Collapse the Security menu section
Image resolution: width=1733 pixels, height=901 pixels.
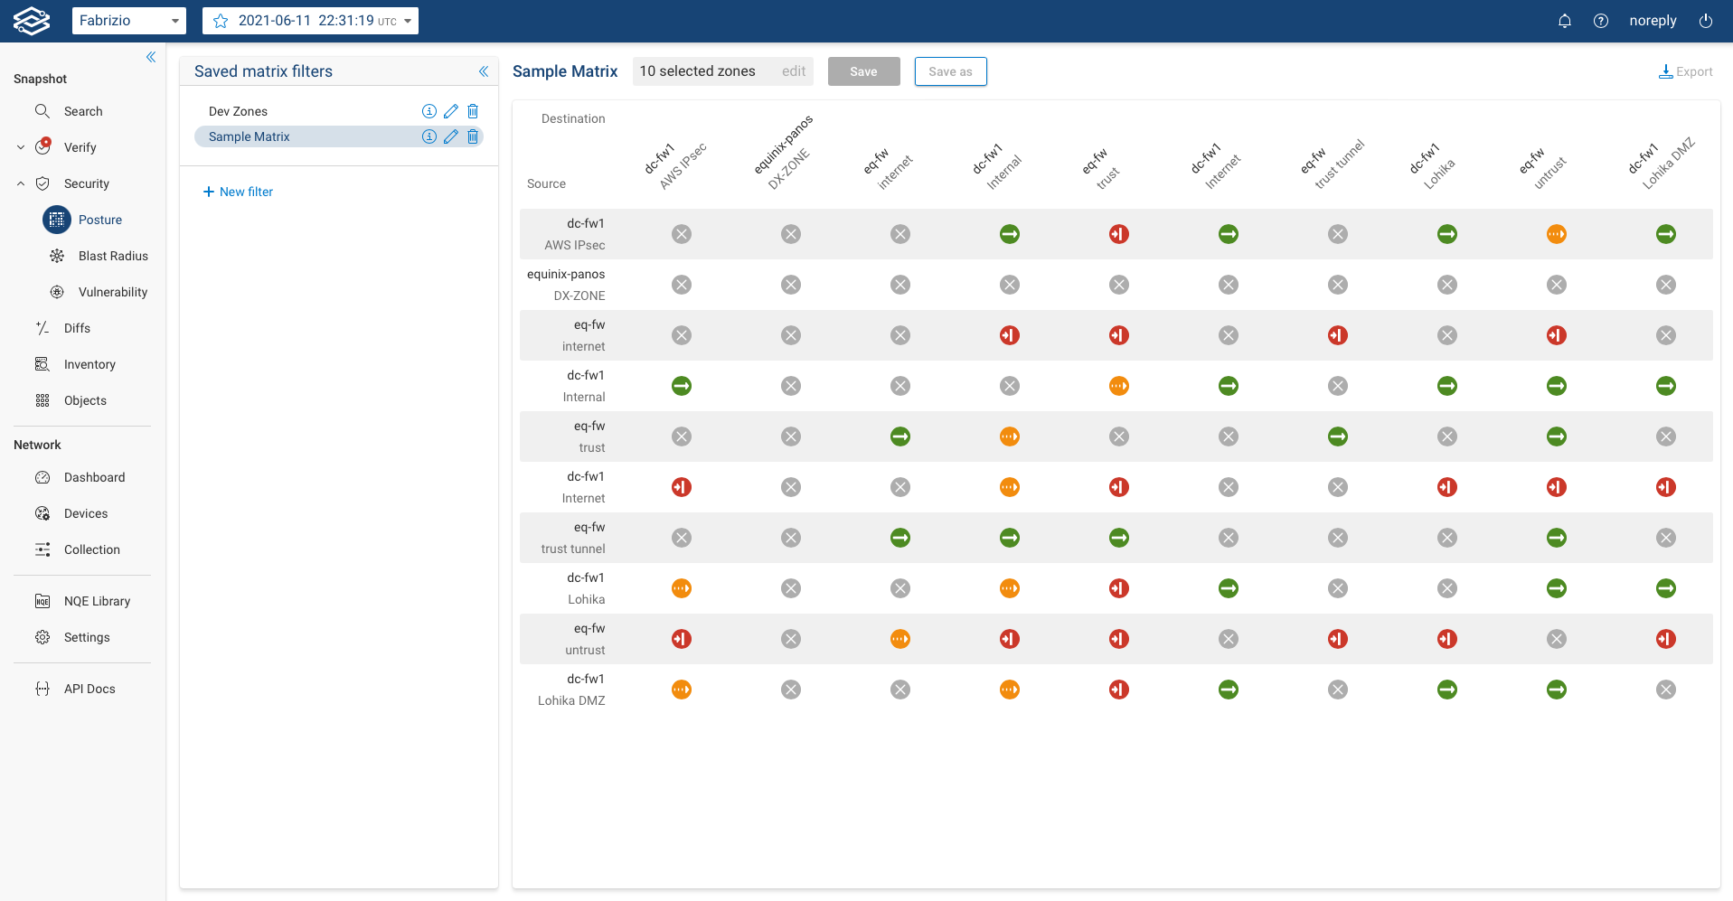21,183
